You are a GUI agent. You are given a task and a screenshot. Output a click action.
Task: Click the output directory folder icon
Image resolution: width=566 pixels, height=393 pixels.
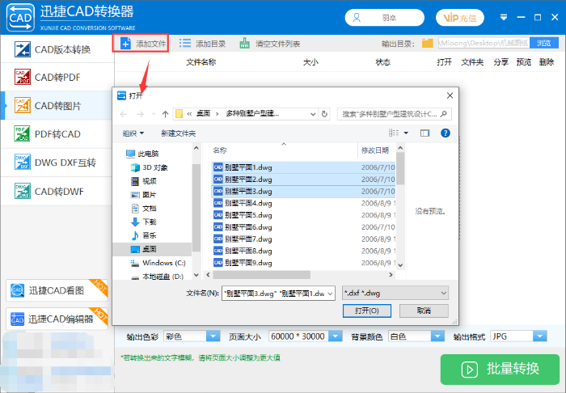[428, 44]
